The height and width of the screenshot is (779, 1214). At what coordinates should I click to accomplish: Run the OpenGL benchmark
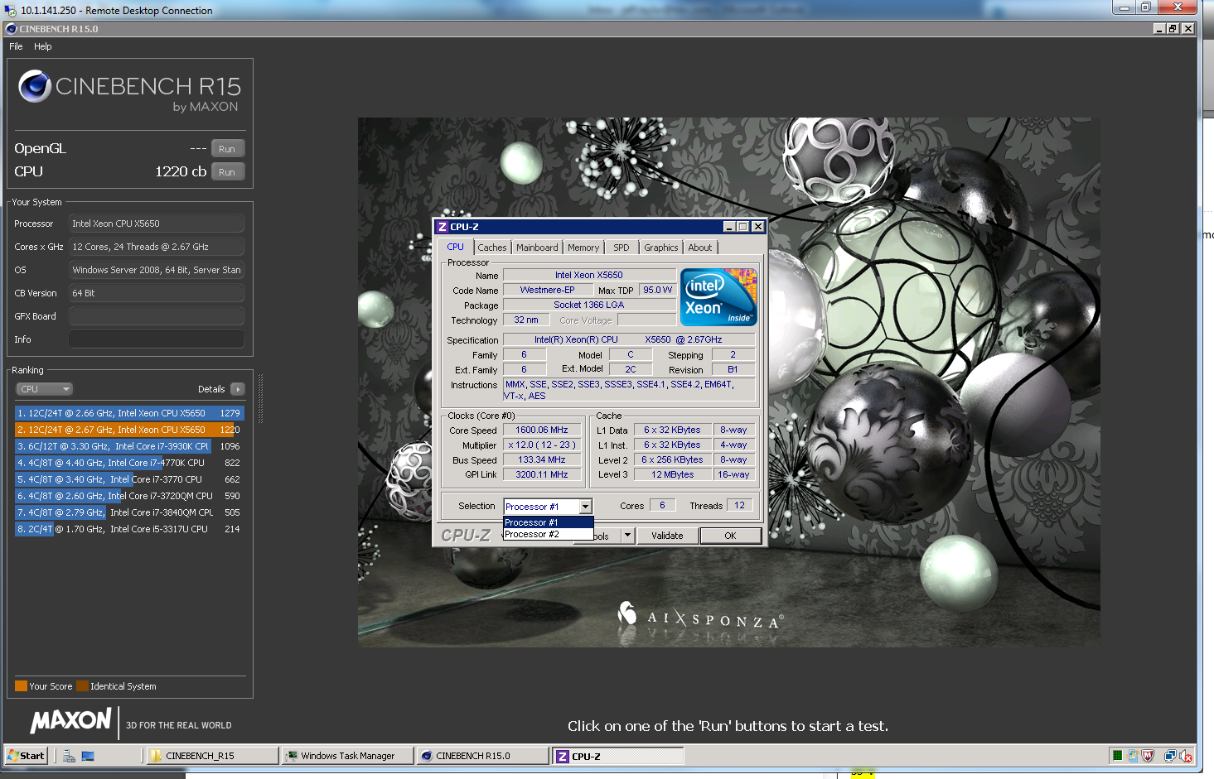pyautogui.click(x=227, y=149)
